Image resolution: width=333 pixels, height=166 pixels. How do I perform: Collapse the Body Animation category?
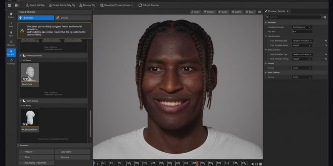pyautogui.click(x=266, y=50)
